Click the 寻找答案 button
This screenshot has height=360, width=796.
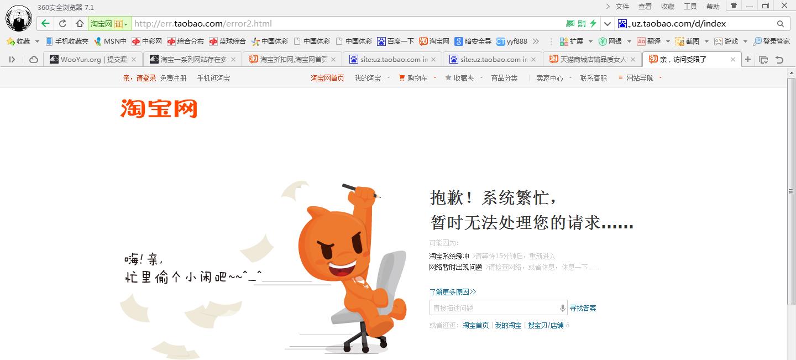(x=583, y=308)
